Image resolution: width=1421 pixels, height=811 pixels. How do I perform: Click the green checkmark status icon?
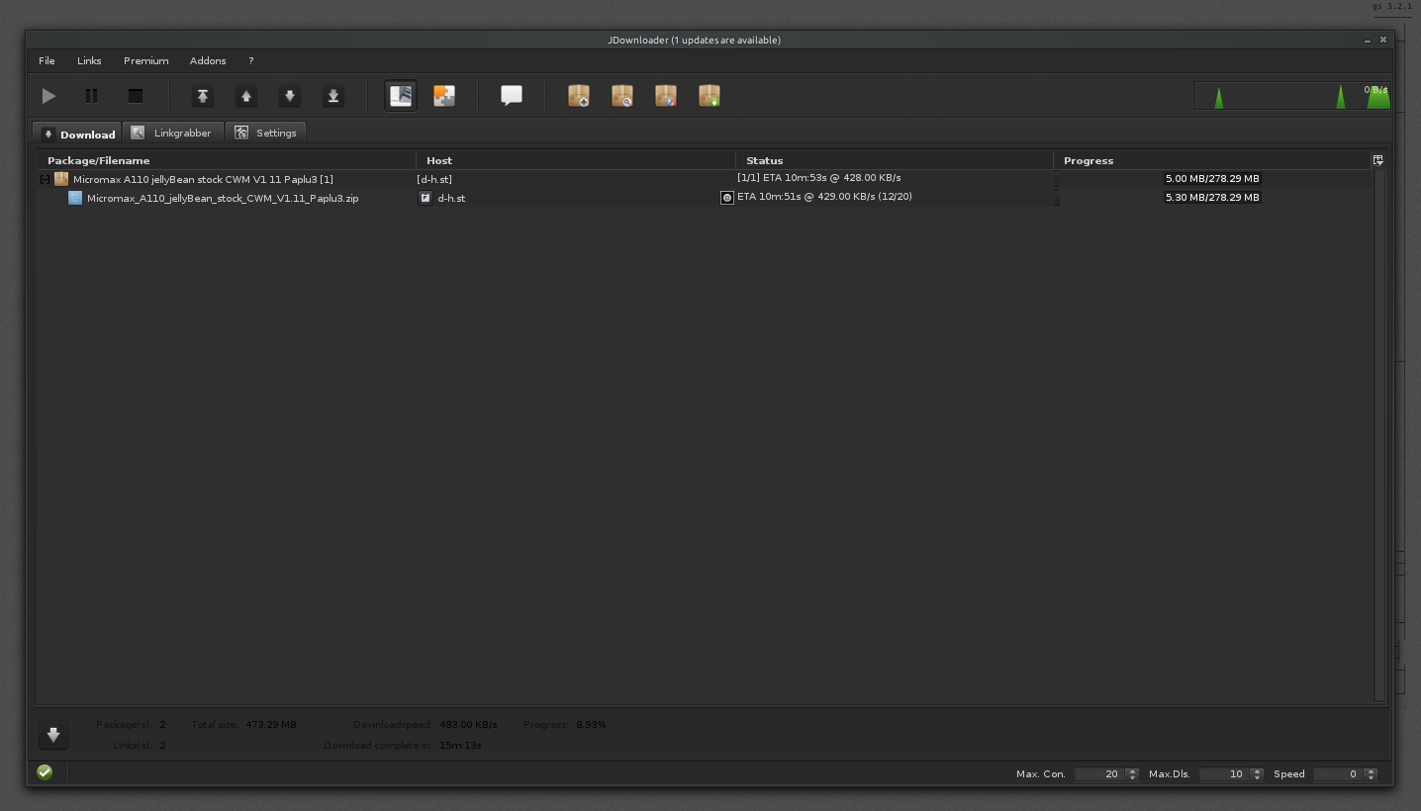[45, 772]
